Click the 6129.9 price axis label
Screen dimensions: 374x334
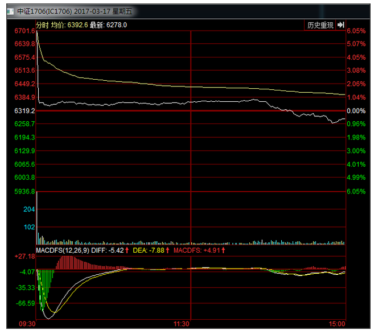24,151
